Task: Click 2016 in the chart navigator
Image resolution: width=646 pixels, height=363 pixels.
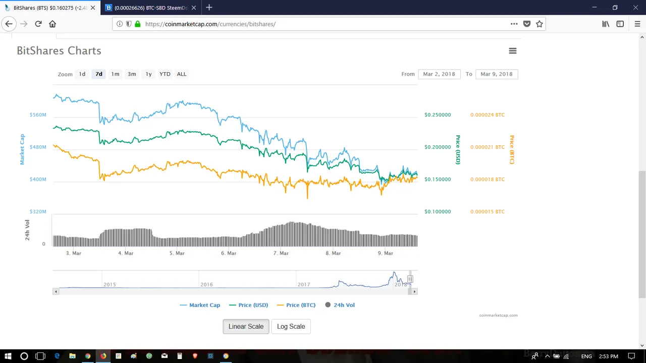Action: tap(206, 285)
